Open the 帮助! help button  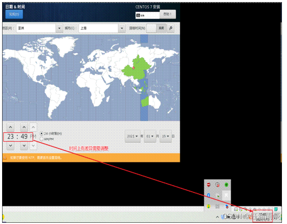tap(168, 14)
